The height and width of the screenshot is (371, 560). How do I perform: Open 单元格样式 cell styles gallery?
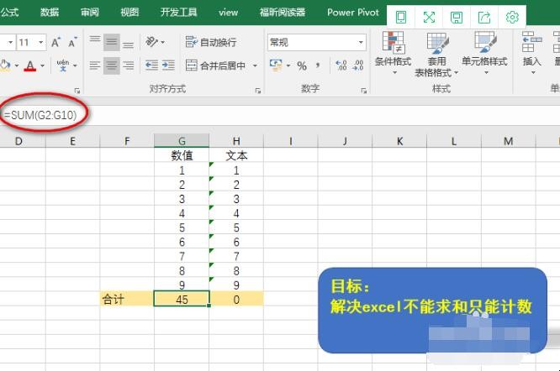484,53
